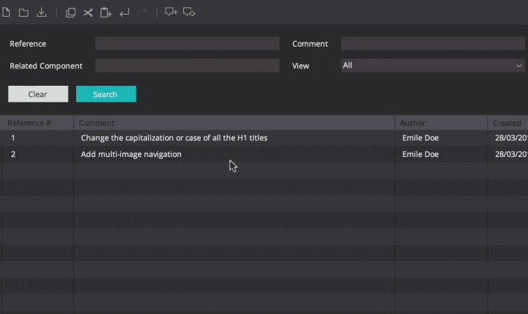528x314 pixels.
Task: Click the Save download-arrow icon
Action: (x=41, y=13)
